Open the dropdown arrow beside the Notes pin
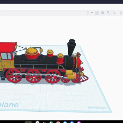The width and height of the screenshot is (123, 123). click(92, 13)
